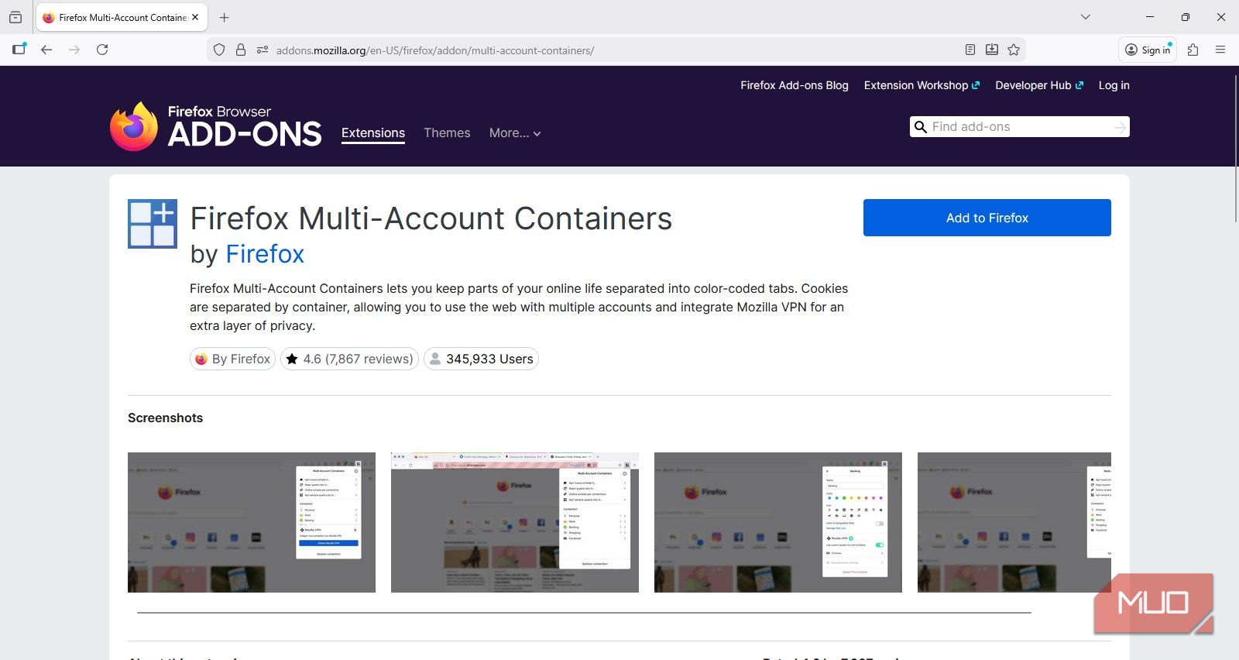Open the Firefox Add-ons Blog link
Screen dimensions: 1239x660
click(x=795, y=85)
